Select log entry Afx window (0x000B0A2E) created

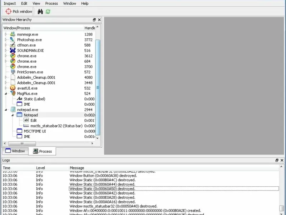tap(135, 211)
